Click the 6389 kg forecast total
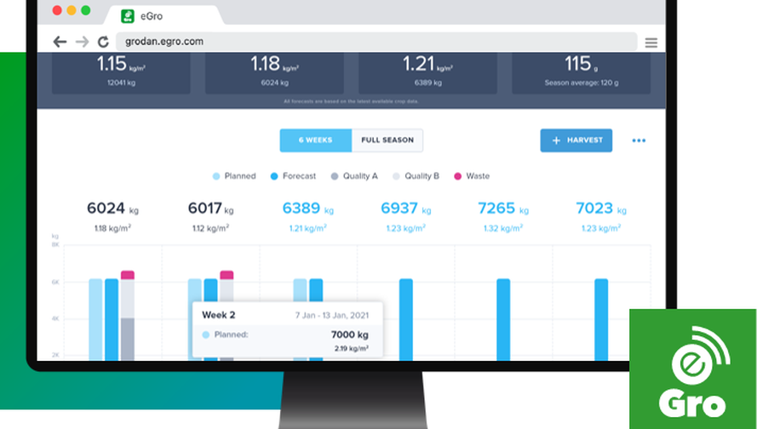The height and width of the screenshot is (429, 763). (307, 209)
